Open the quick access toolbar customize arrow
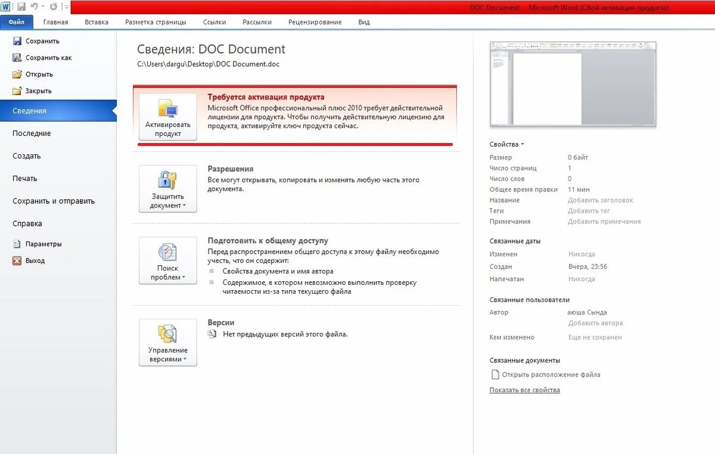 point(66,7)
